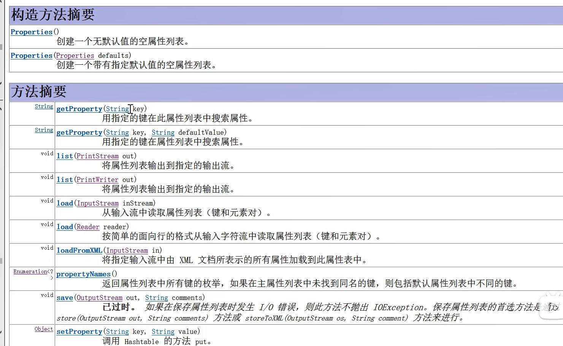The width and height of the screenshot is (563, 346).
Task: Click description '用指定的键在属性列表中搜索属性。'
Action: pos(173,142)
